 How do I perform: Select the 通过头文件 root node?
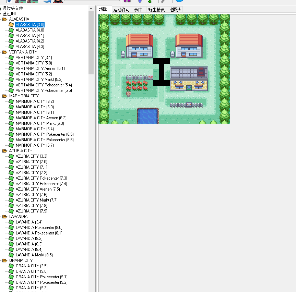(x=13, y=8)
